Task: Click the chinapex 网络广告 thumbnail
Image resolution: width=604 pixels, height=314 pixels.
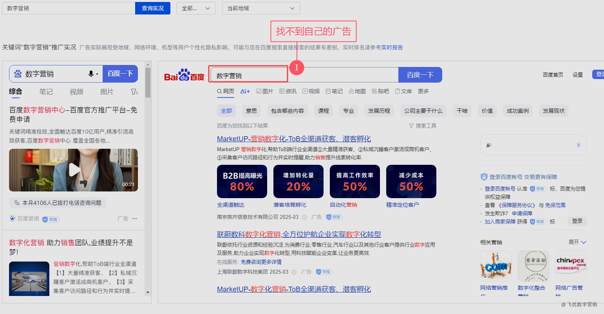Action: [x=571, y=266]
